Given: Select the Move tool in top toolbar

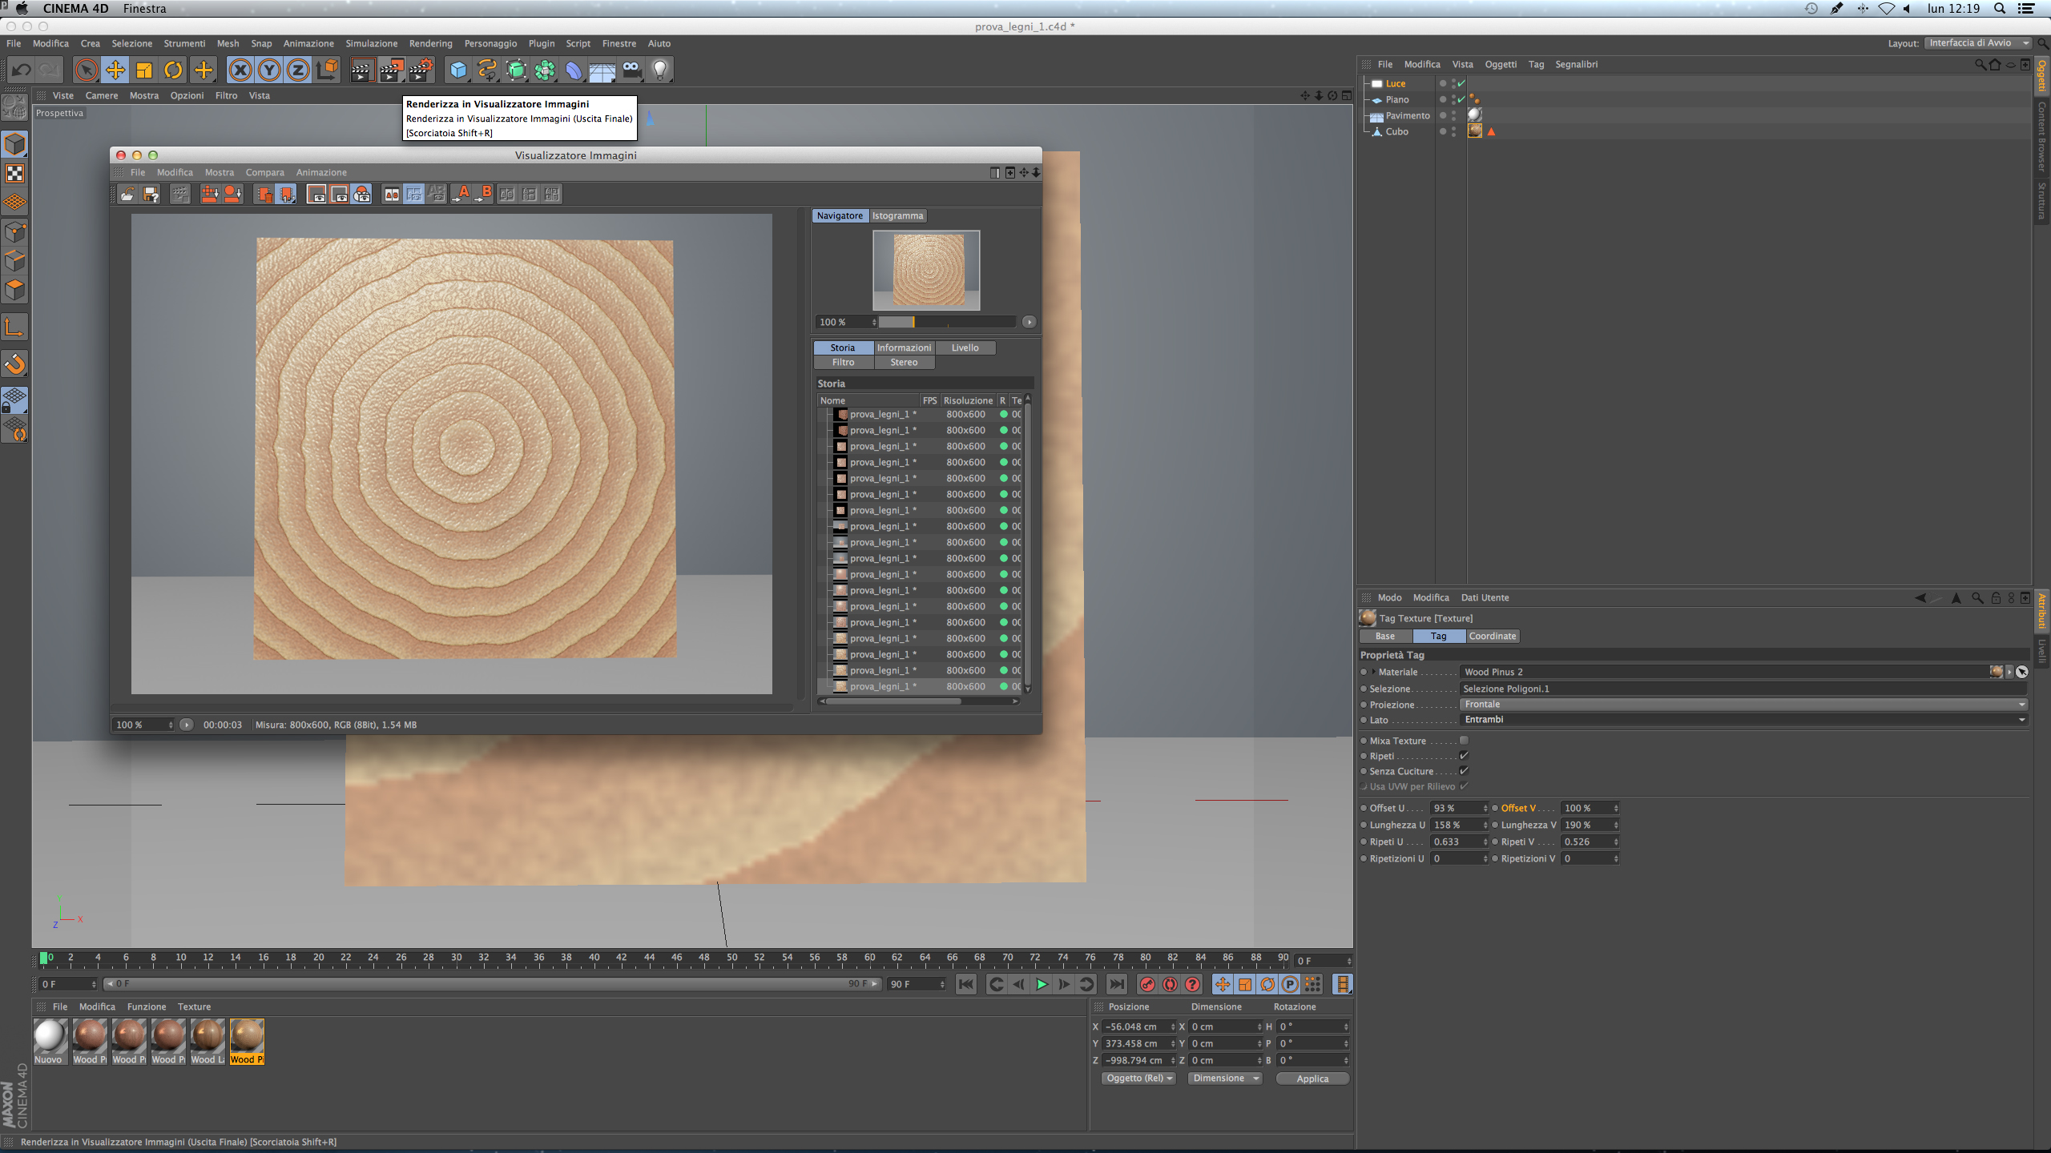Looking at the screenshot, I should [x=115, y=70].
